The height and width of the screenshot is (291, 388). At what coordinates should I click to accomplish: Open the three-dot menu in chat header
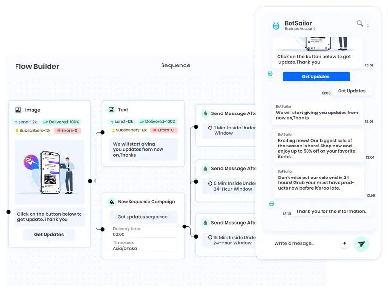click(x=368, y=24)
